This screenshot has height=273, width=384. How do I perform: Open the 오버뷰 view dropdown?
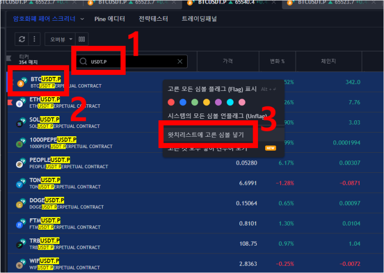(60, 39)
